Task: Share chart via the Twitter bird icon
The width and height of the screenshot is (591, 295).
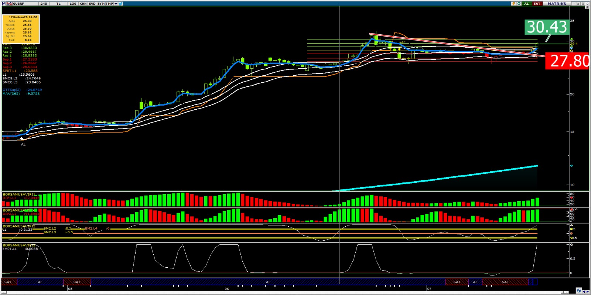Action: coord(121,4)
